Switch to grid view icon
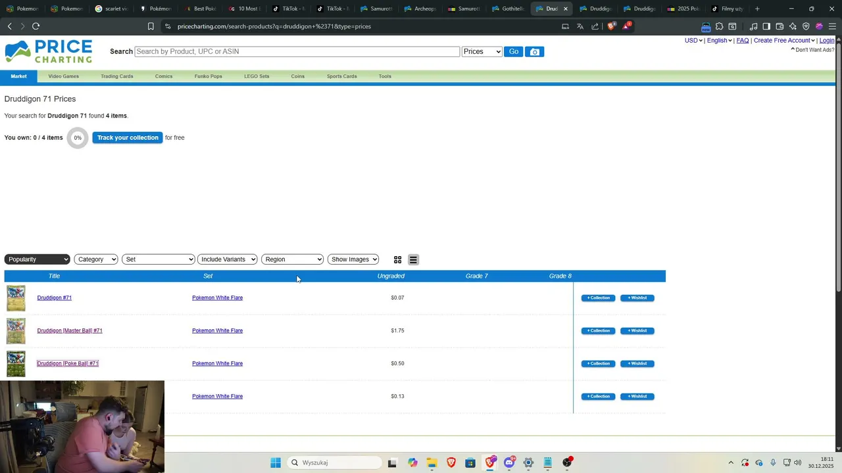This screenshot has height=473, width=842. click(397, 260)
